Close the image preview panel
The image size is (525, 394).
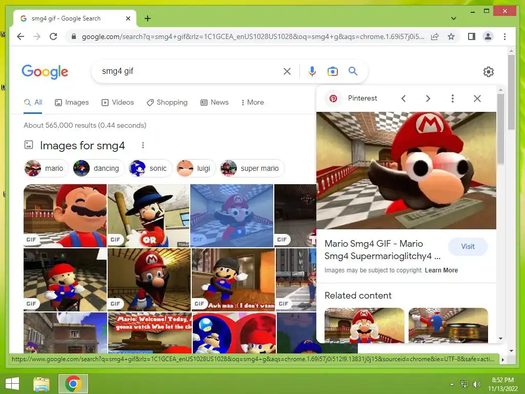pyautogui.click(x=477, y=98)
